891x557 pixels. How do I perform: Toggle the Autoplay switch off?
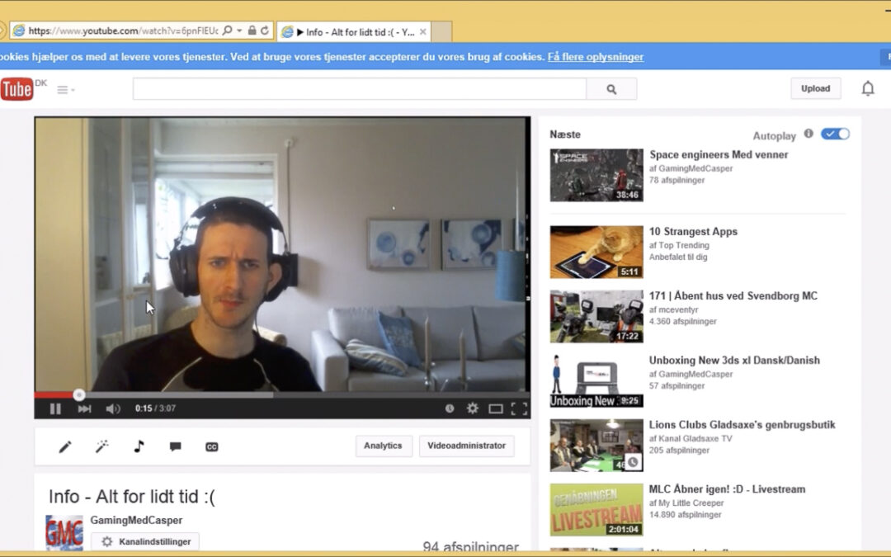click(835, 134)
